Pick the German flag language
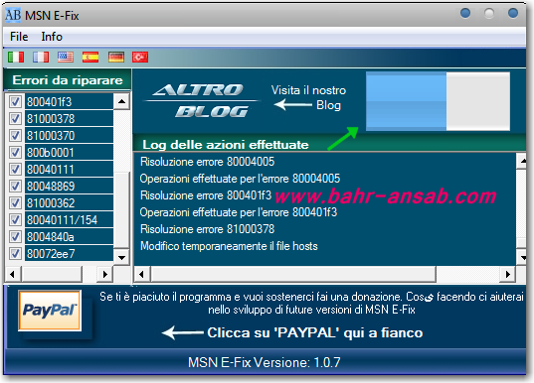534x383 pixels. (x=116, y=57)
